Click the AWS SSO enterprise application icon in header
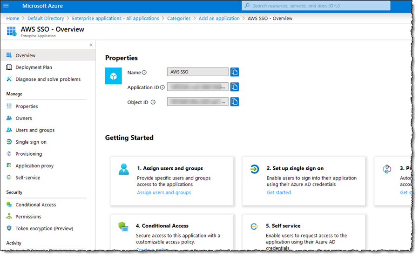Image resolution: width=419 pixels, height=258 pixels. coord(12,32)
